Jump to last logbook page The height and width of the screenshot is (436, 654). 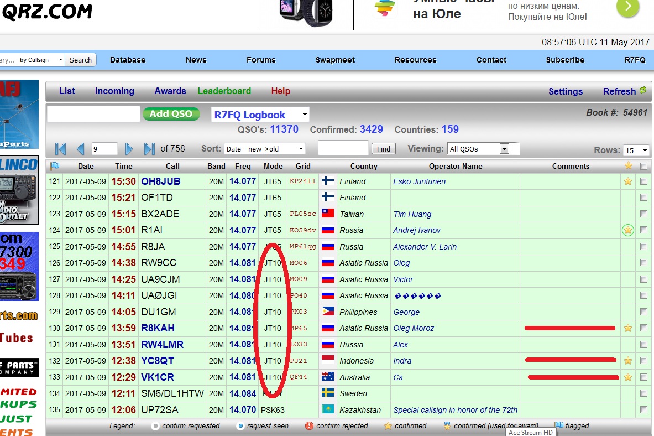[x=149, y=149]
